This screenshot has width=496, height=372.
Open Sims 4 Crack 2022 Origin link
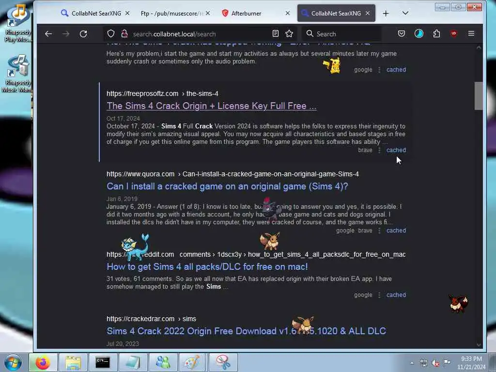coord(246,331)
